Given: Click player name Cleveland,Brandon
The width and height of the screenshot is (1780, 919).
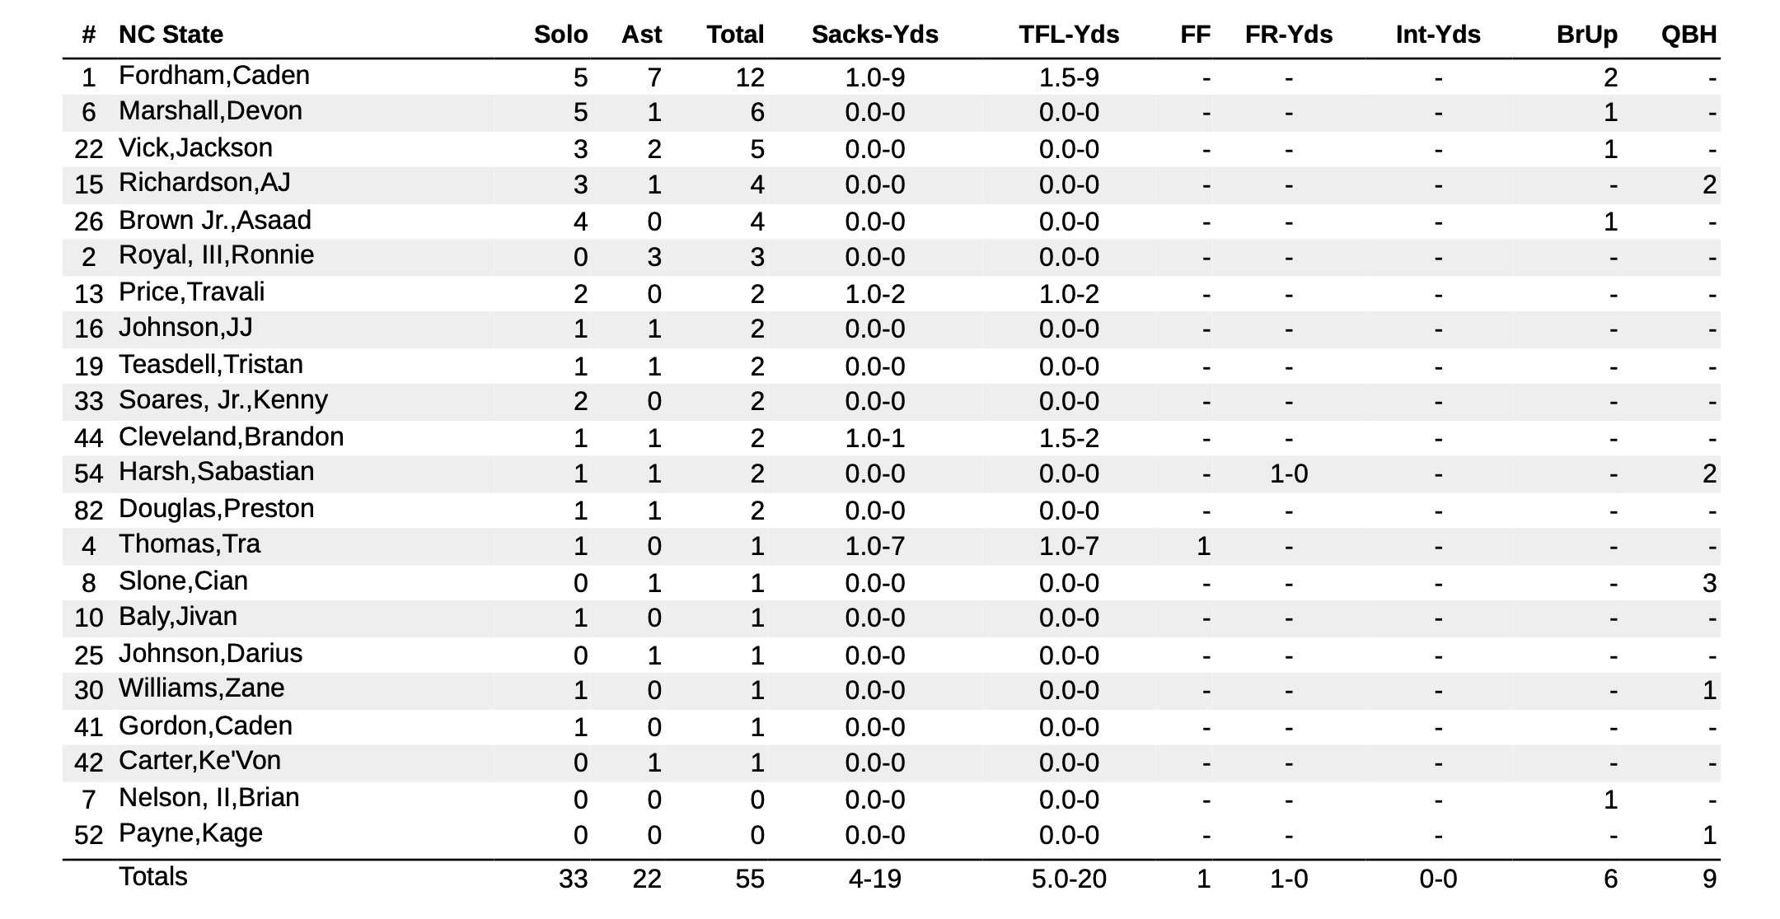Looking at the screenshot, I should point(231,436).
